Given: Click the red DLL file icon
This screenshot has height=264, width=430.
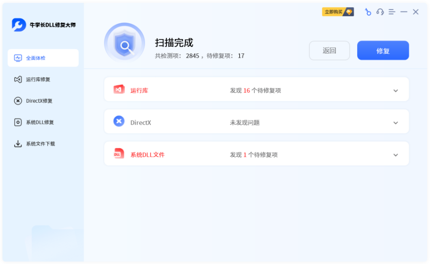Looking at the screenshot, I should 119,153.
